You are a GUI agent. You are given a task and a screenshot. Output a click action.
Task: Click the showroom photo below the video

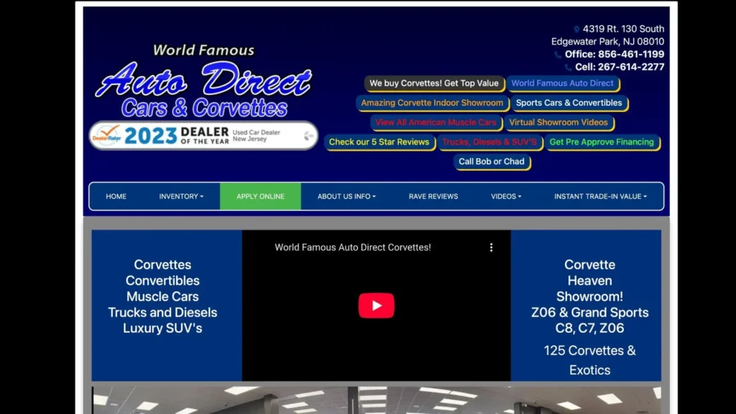click(376, 400)
